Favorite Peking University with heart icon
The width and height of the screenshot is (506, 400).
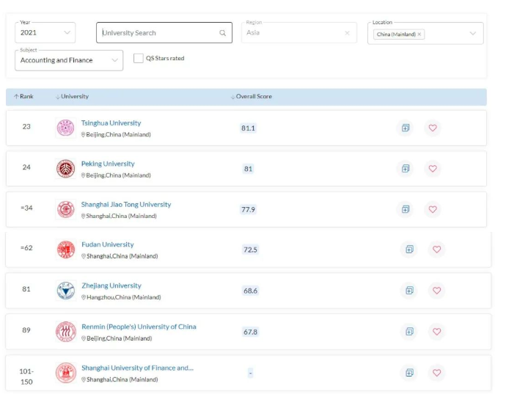pos(433,169)
